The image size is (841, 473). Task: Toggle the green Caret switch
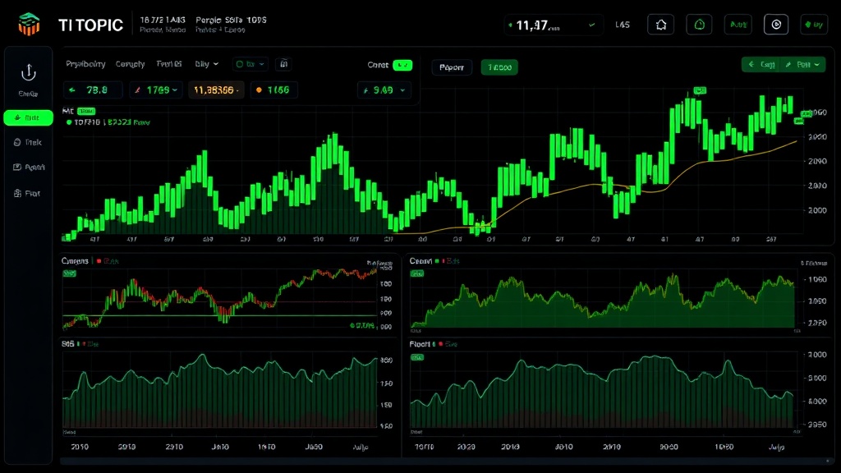click(x=402, y=65)
